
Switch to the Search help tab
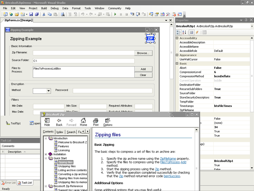(x=71, y=132)
